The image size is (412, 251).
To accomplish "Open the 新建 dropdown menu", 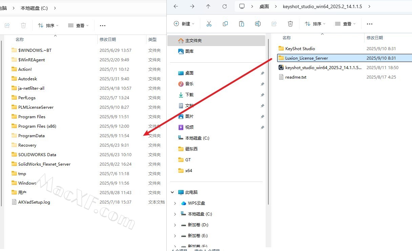I will coord(184,24).
